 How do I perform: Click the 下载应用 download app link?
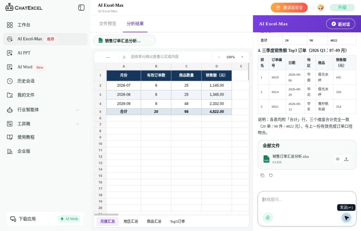[x=23, y=219]
